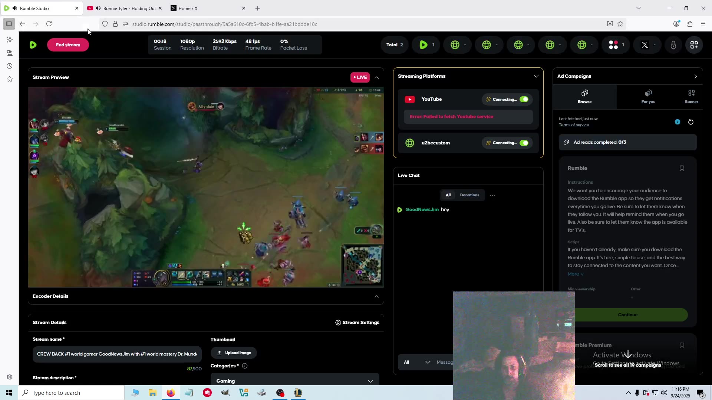Open history clock icon in sidebar

point(10,66)
